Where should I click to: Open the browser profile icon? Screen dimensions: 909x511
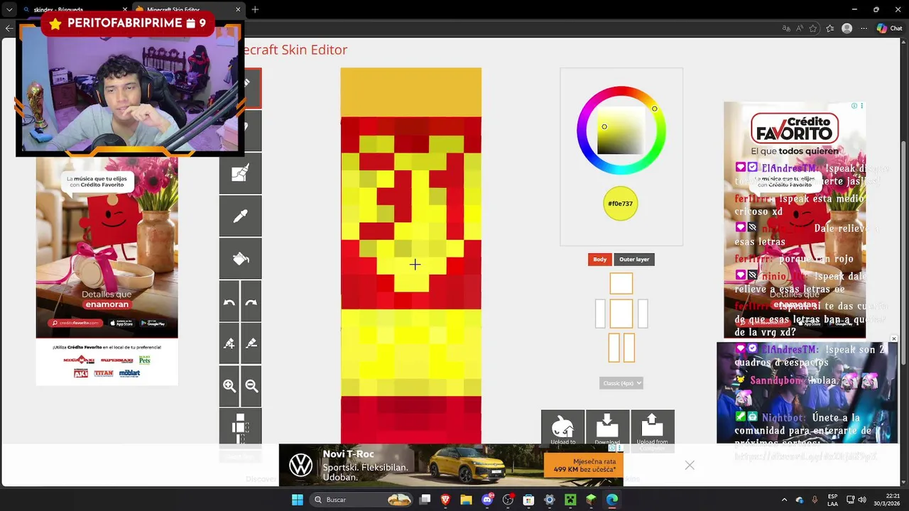(847, 28)
